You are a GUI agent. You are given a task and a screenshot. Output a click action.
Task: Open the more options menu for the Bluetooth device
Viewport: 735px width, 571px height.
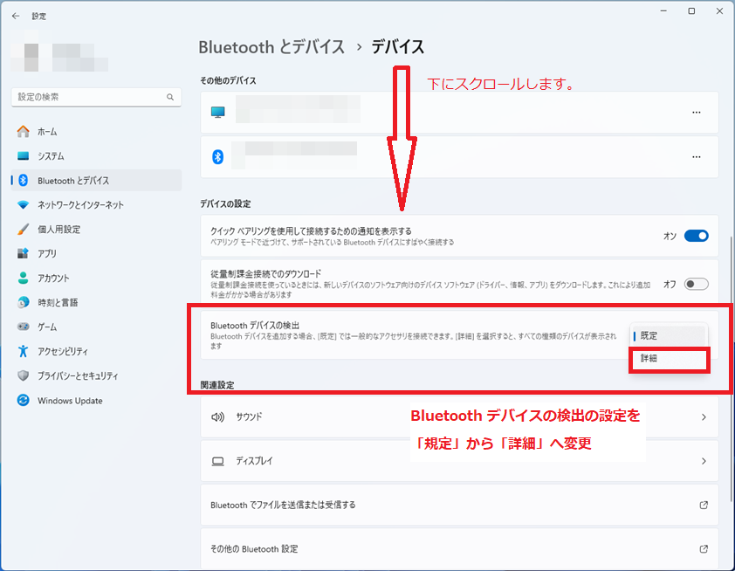pos(697,157)
